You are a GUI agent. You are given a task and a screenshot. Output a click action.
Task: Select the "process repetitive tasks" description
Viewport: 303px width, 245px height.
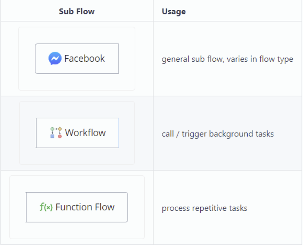click(204, 208)
